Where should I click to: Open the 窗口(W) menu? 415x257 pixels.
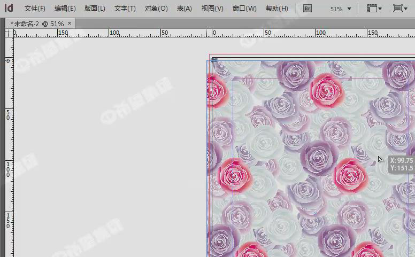(244, 9)
